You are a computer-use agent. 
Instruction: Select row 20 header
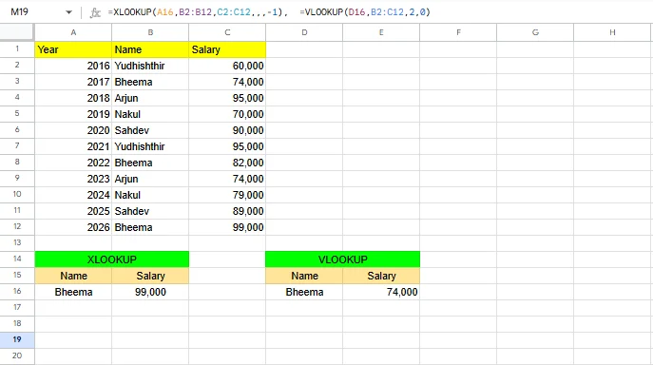[x=17, y=355]
